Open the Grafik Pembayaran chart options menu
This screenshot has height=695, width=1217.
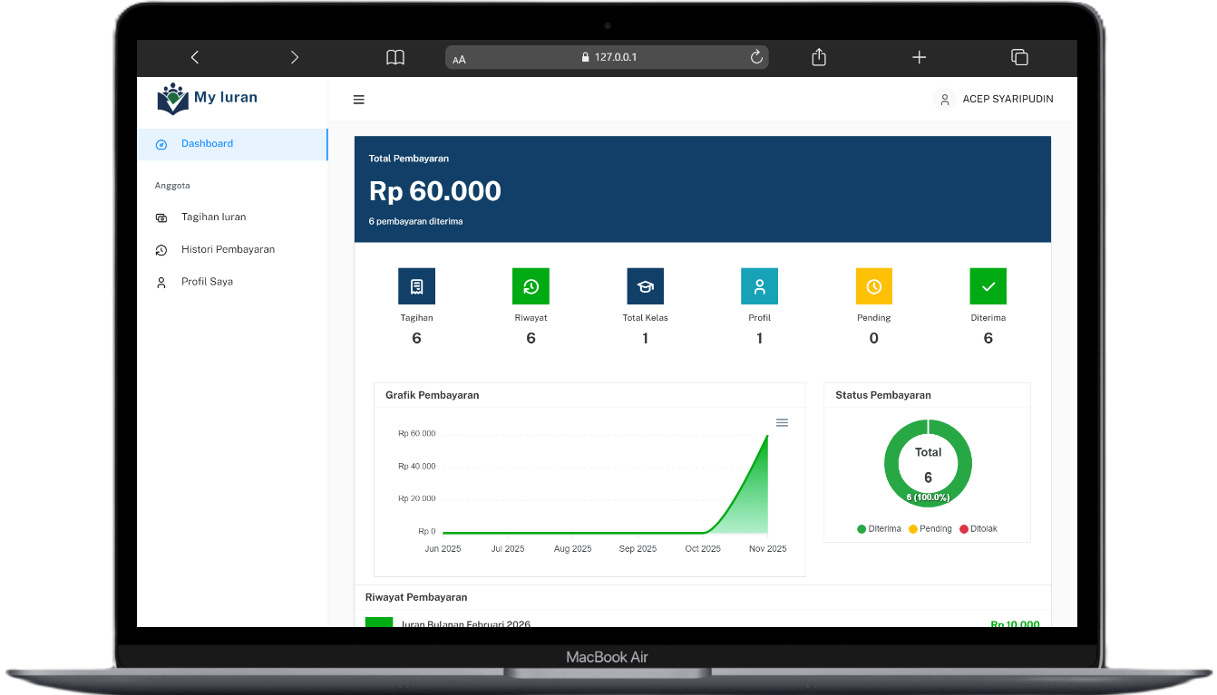click(782, 423)
